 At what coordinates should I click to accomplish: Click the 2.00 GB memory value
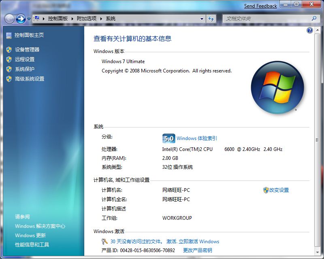170,158
